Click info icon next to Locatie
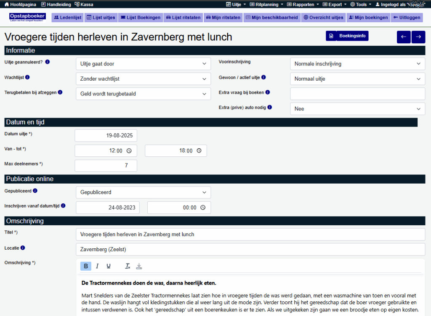 (x=23, y=248)
